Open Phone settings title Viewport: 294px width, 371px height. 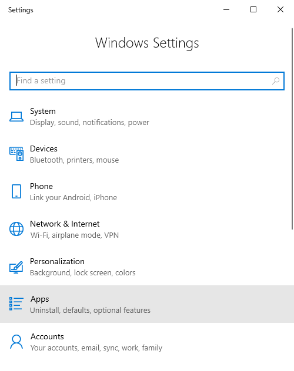click(41, 186)
